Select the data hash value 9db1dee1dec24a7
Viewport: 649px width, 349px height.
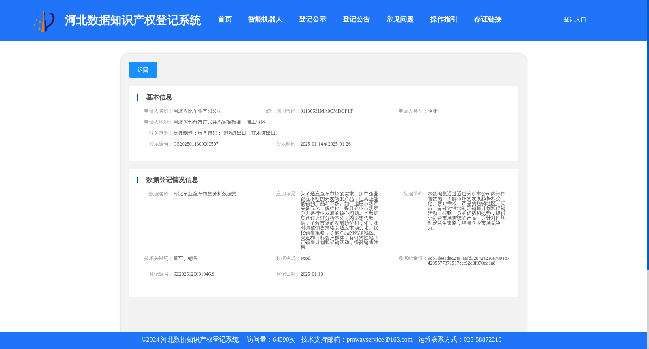point(468,261)
